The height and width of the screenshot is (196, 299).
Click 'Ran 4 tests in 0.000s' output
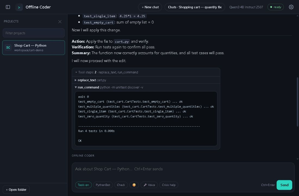click(96, 131)
